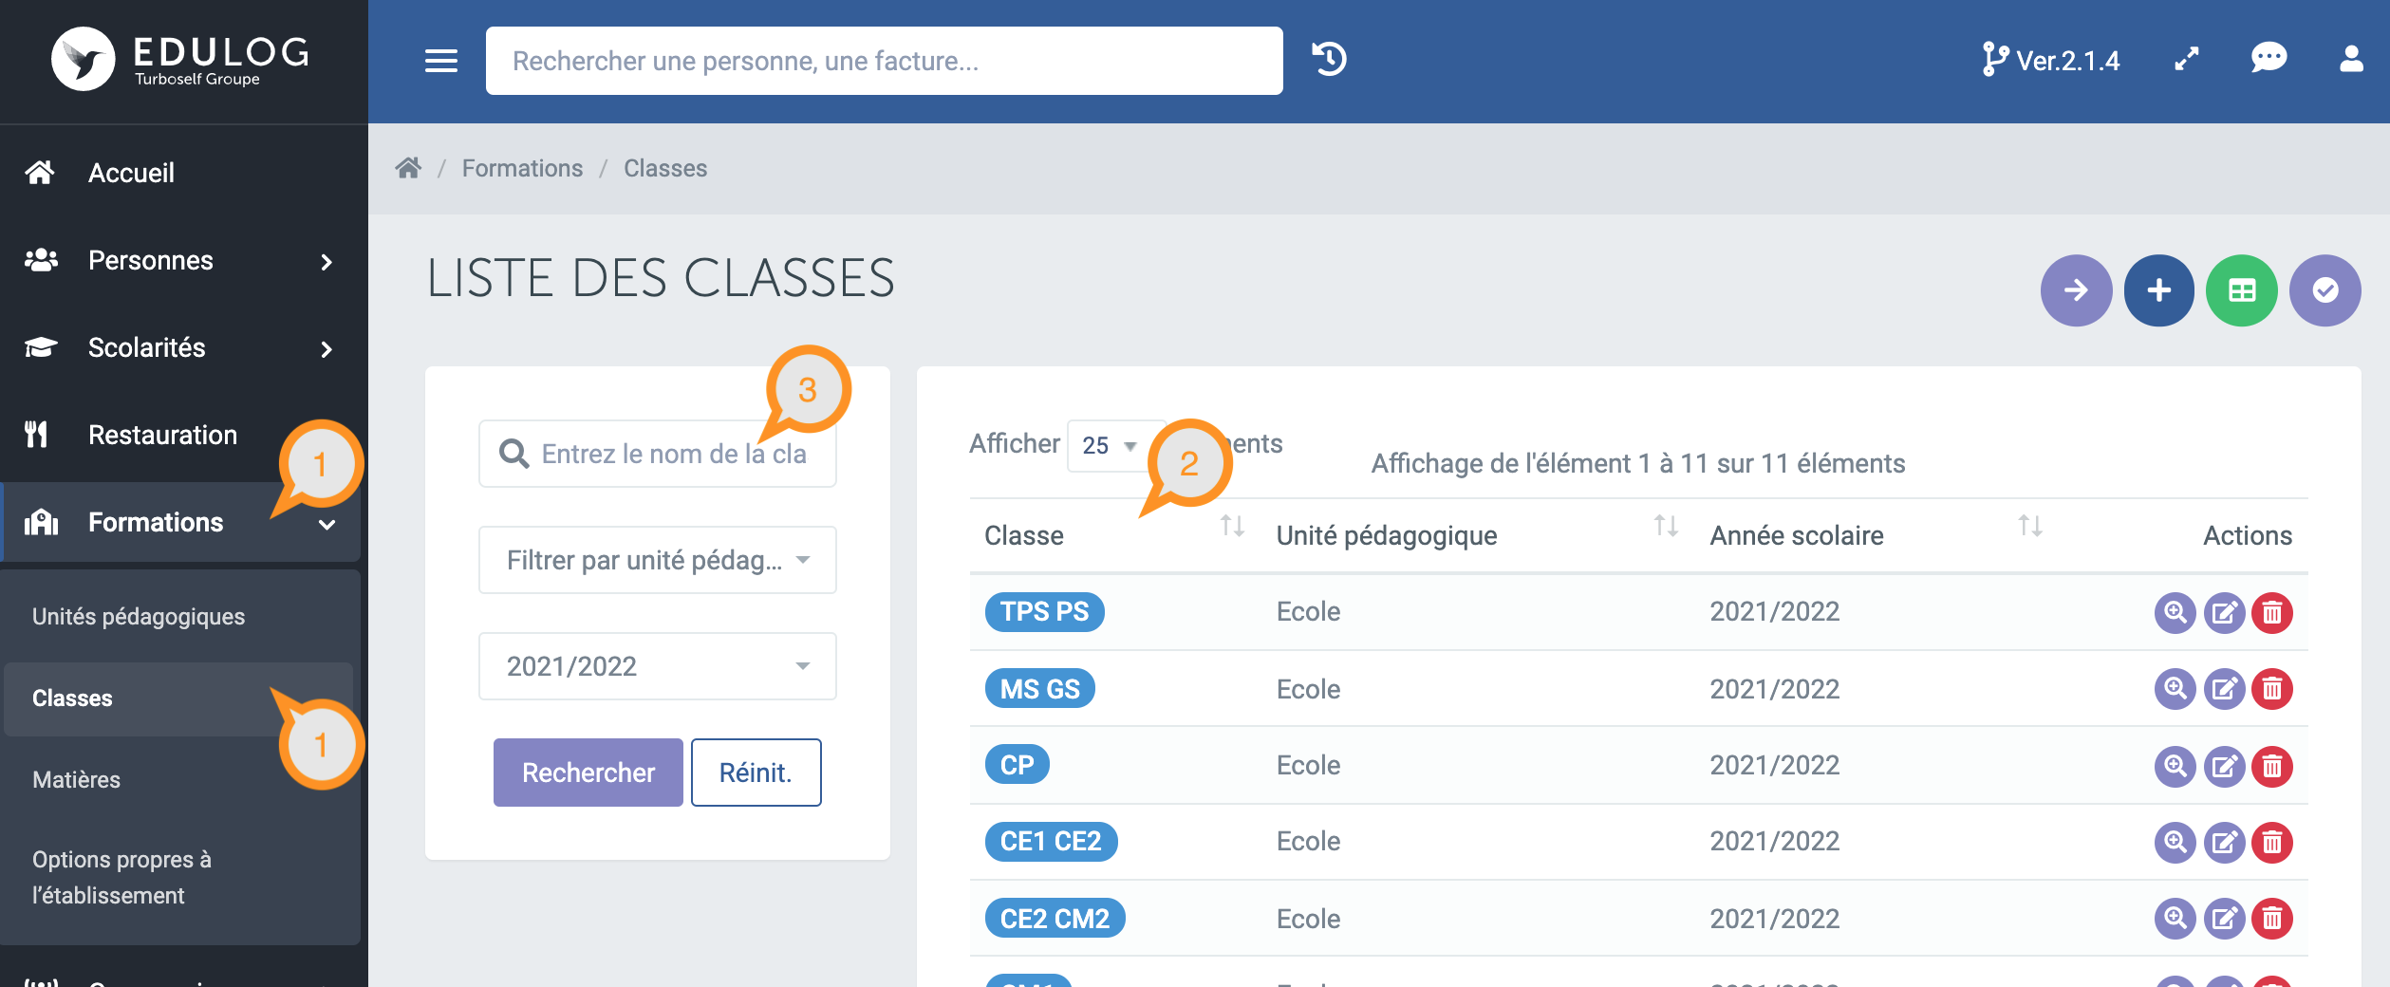This screenshot has width=2390, height=987.
Task: Click the TPS PS class badge
Action: click(x=1044, y=611)
